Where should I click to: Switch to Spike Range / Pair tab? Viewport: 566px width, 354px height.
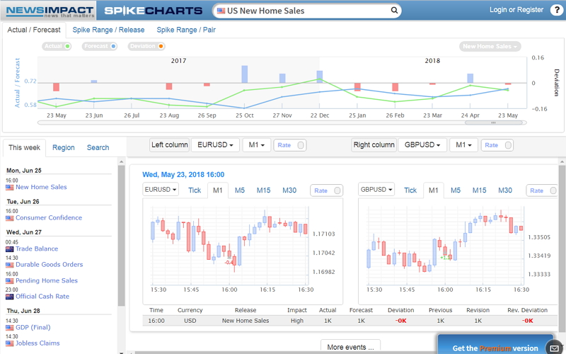pos(186,30)
